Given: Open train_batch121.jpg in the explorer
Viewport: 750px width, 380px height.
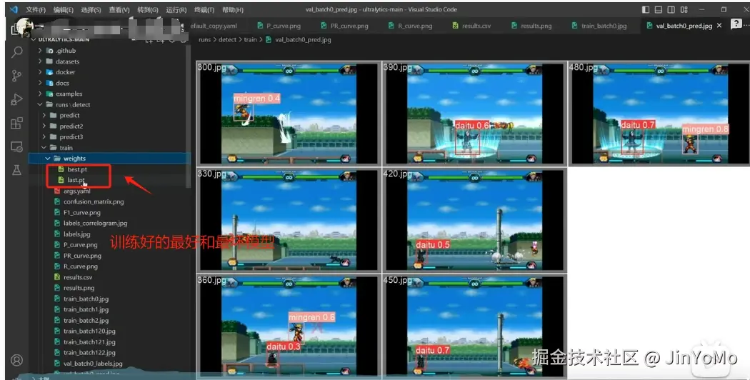Looking at the screenshot, I should pos(89,341).
